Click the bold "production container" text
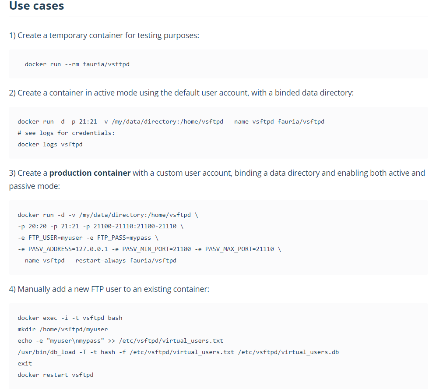The image size is (443, 390). point(90,173)
